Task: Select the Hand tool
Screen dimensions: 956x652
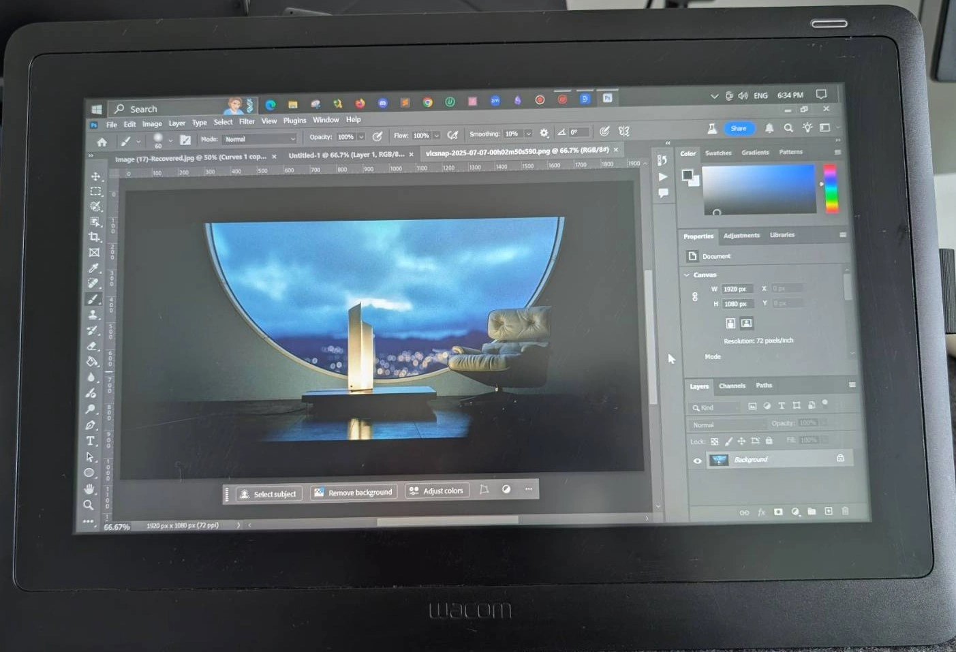Action: [89, 489]
